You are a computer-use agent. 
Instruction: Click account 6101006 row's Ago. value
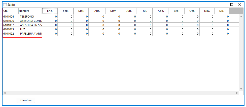click(x=161, y=21)
